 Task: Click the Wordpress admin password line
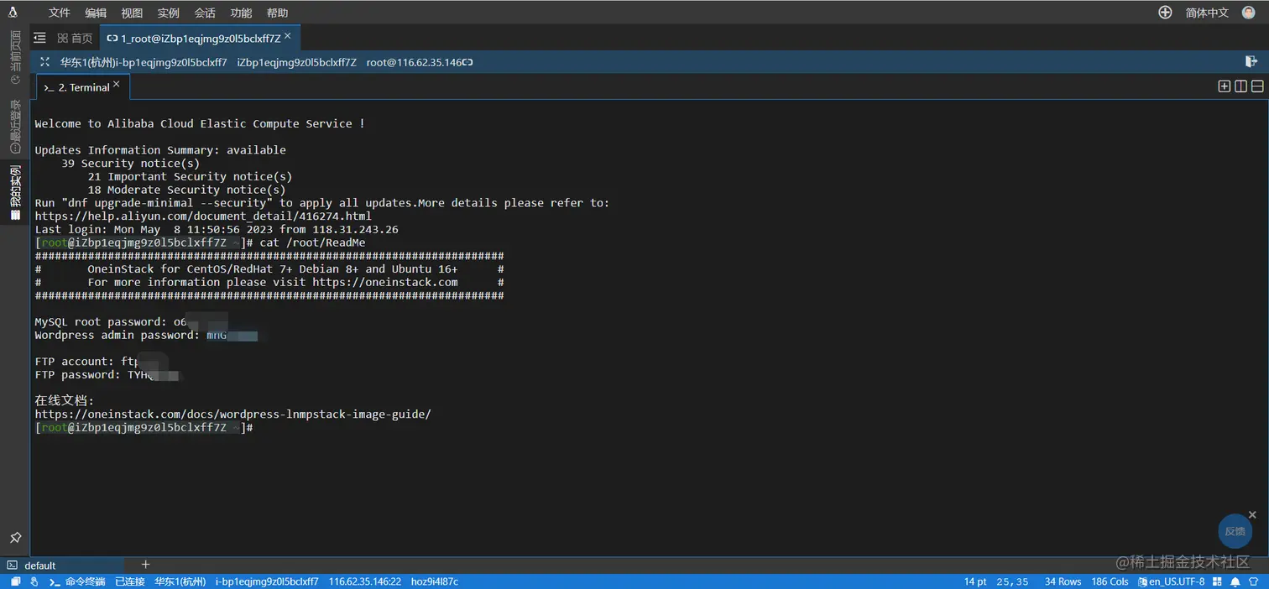tap(147, 336)
